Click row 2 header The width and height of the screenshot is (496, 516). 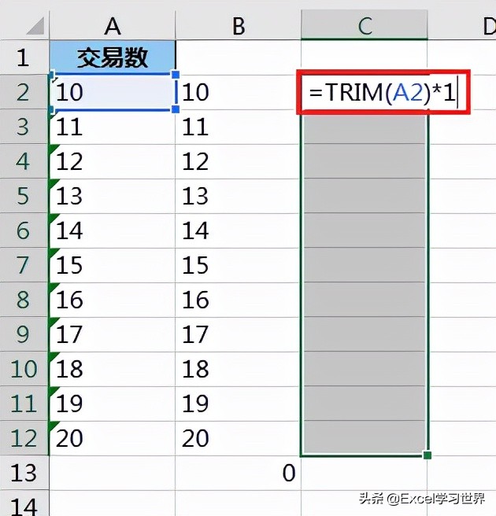click(x=24, y=92)
